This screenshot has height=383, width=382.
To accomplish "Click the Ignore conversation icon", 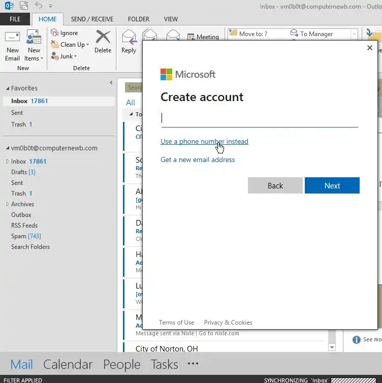I will point(55,33).
